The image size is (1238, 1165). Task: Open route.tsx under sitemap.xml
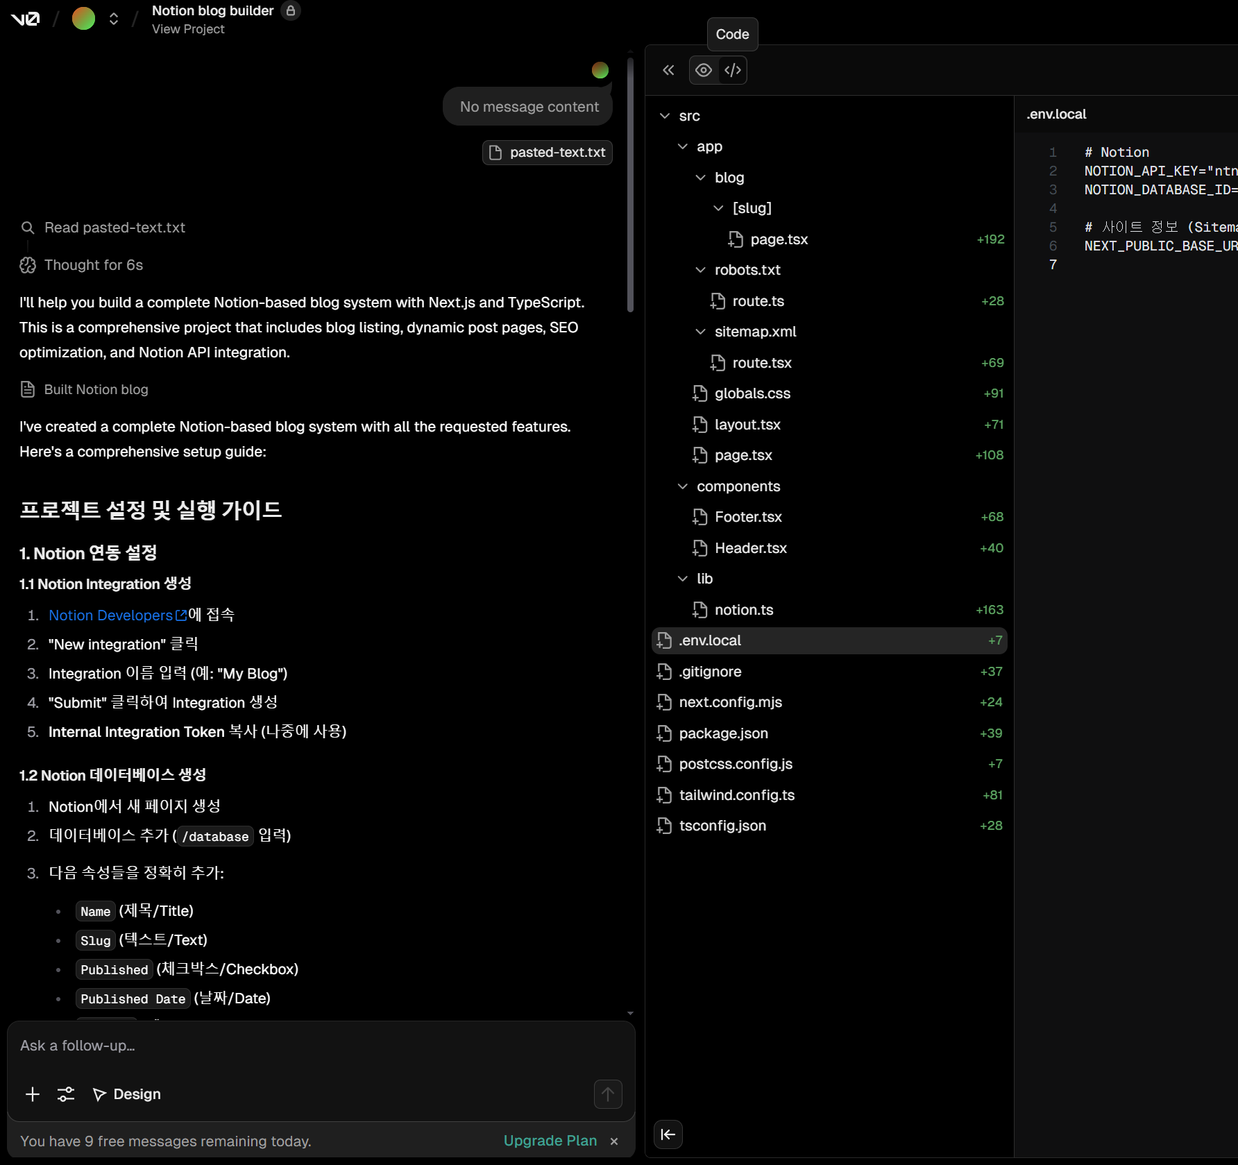[x=829, y=363]
